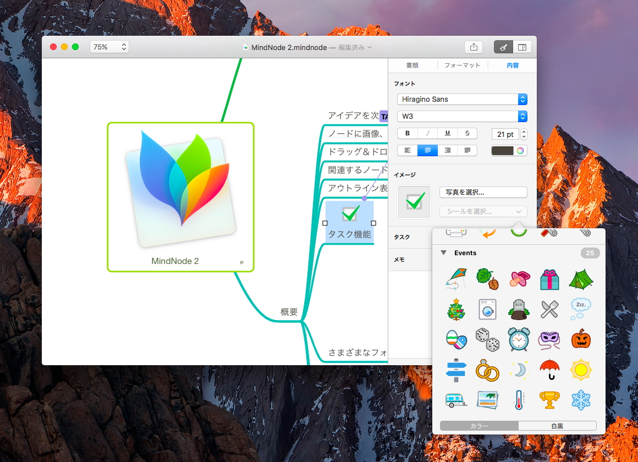Click the note icon on MindNode 2 node
The width and height of the screenshot is (638, 462).
coord(241,262)
